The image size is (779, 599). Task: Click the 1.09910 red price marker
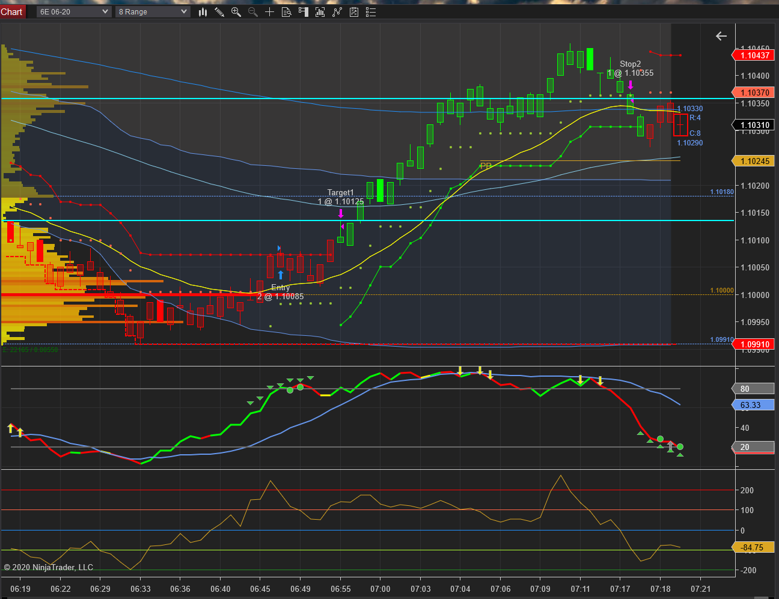pyautogui.click(x=753, y=344)
